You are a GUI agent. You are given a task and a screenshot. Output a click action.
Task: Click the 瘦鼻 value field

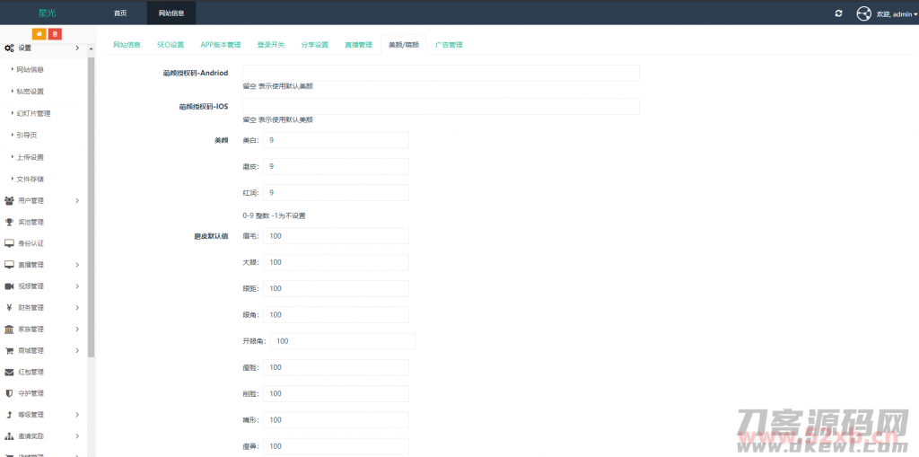click(336, 446)
